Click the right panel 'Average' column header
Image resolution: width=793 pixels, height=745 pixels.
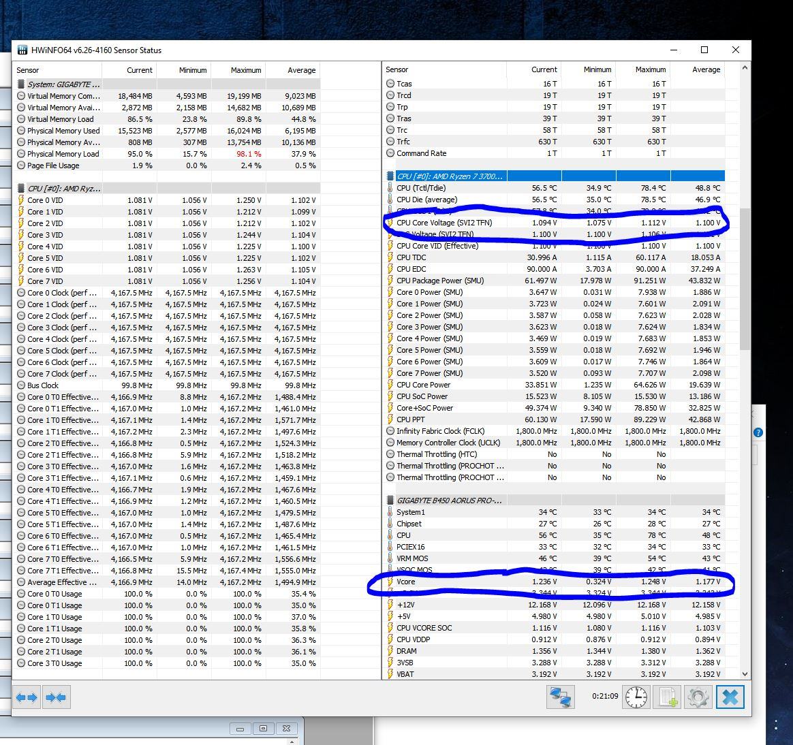click(698, 69)
